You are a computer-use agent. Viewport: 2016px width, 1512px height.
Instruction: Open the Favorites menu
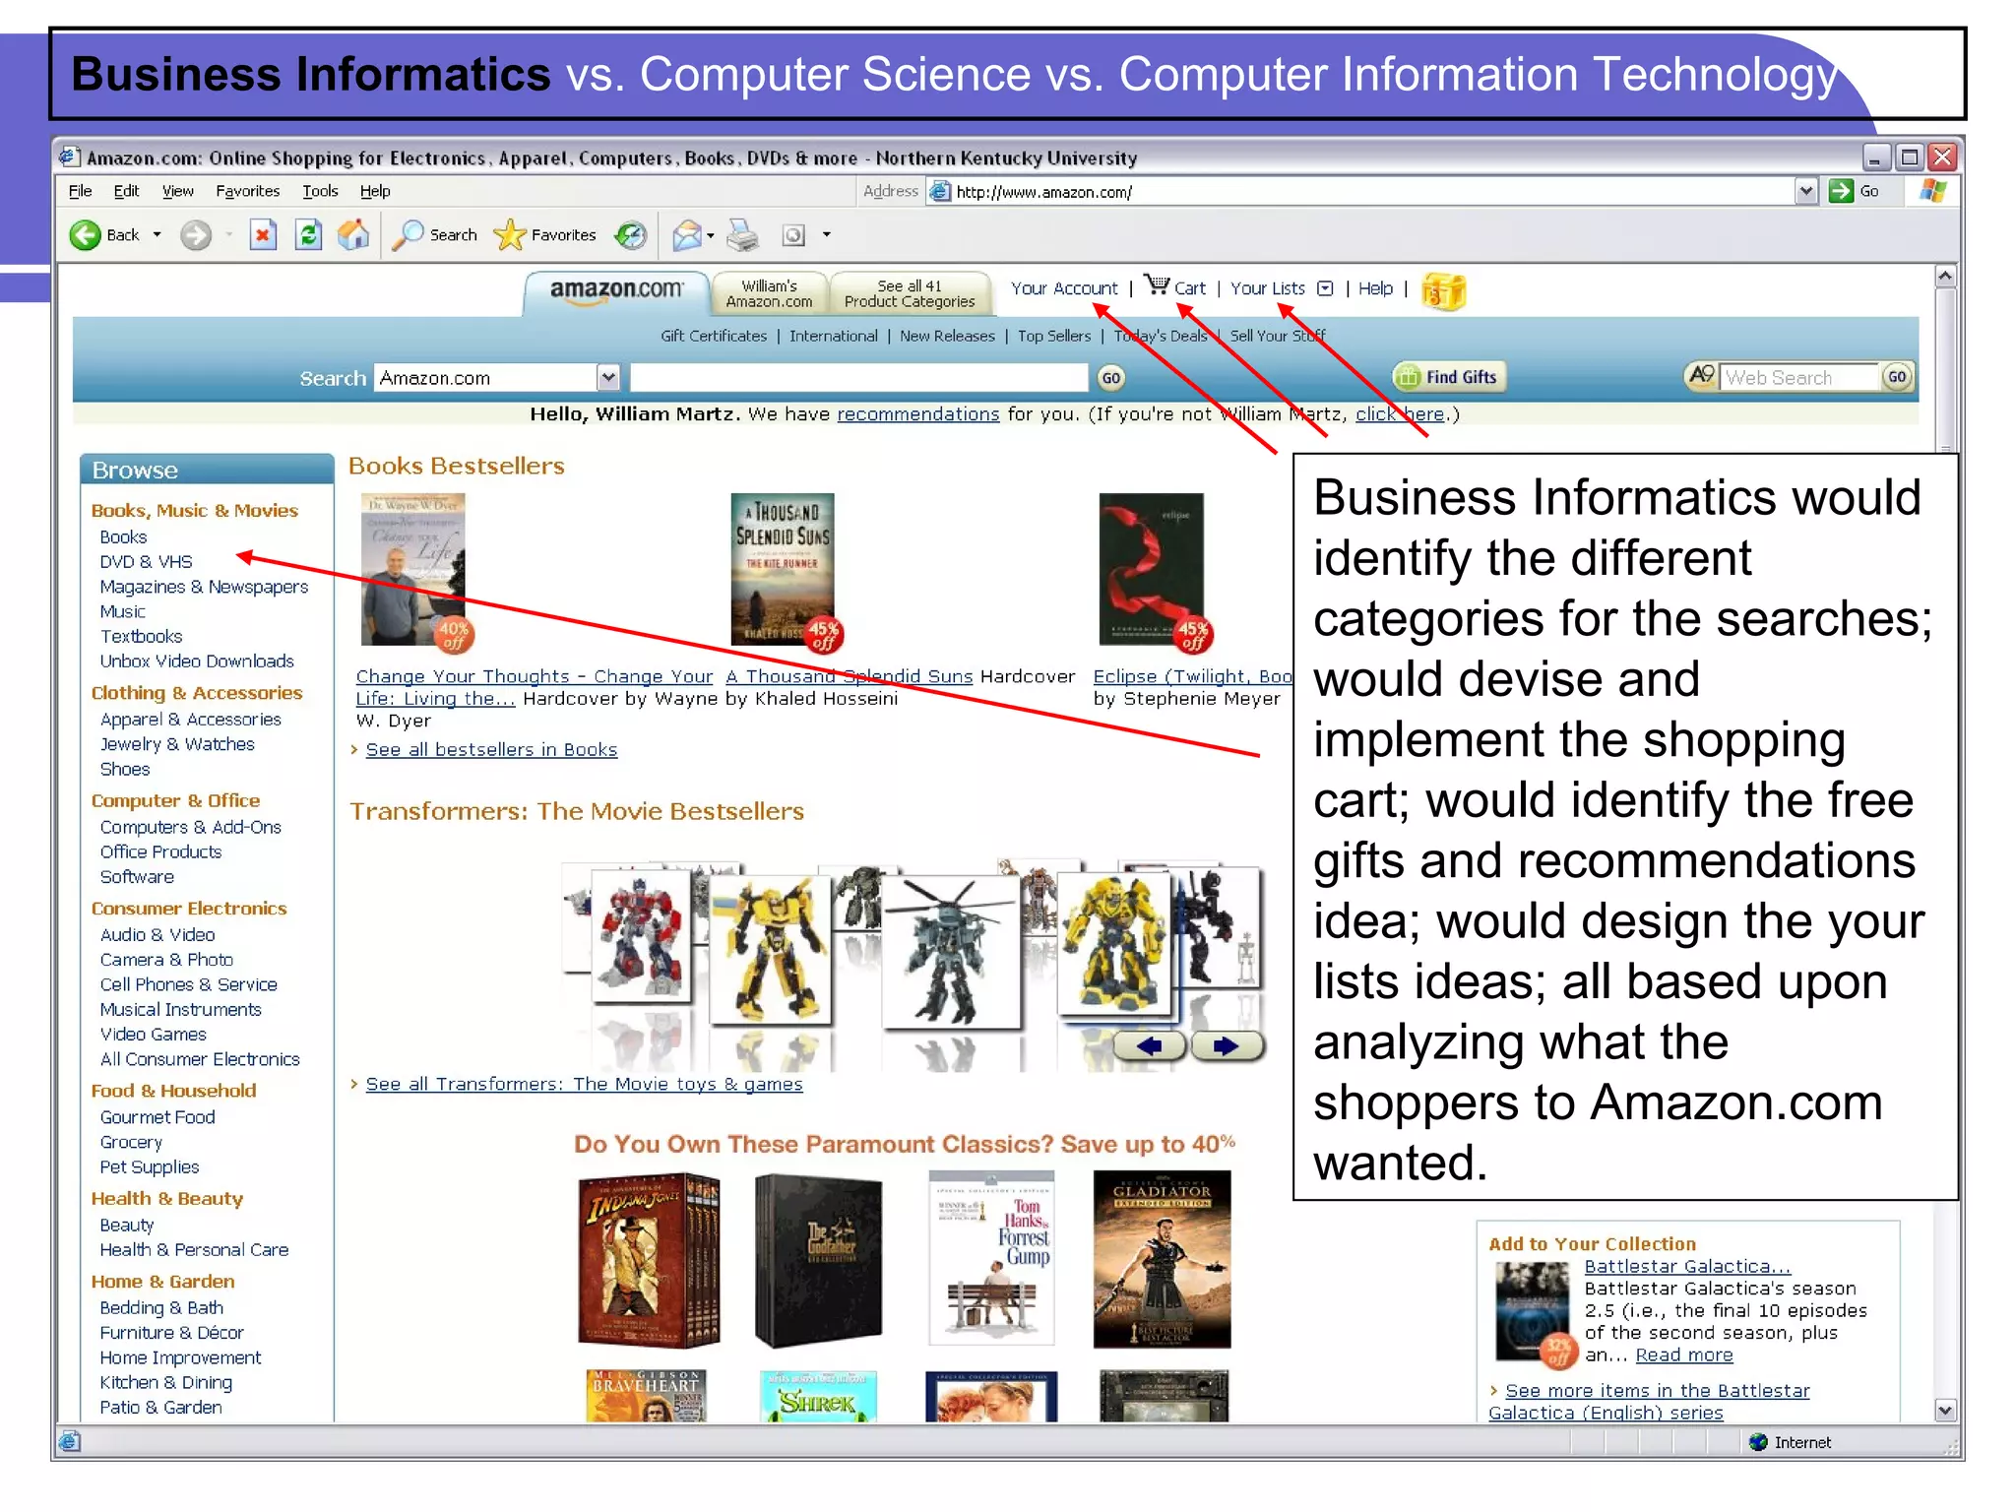tap(247, 191)
